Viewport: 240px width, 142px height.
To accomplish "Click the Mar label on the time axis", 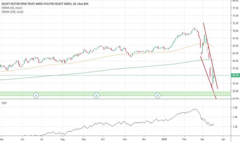I will tap(202, 139).
